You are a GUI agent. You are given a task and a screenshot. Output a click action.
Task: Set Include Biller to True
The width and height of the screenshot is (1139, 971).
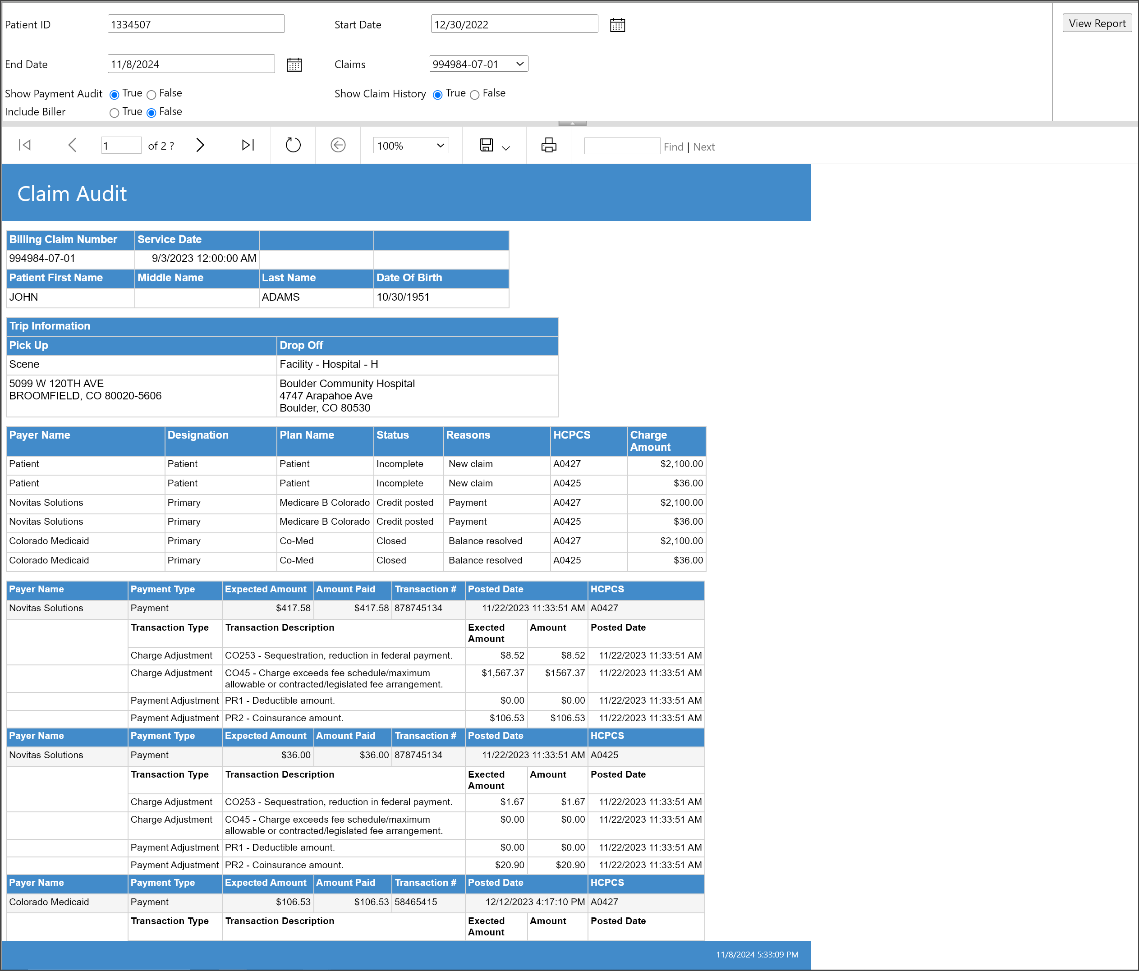(x=115, y=113)
